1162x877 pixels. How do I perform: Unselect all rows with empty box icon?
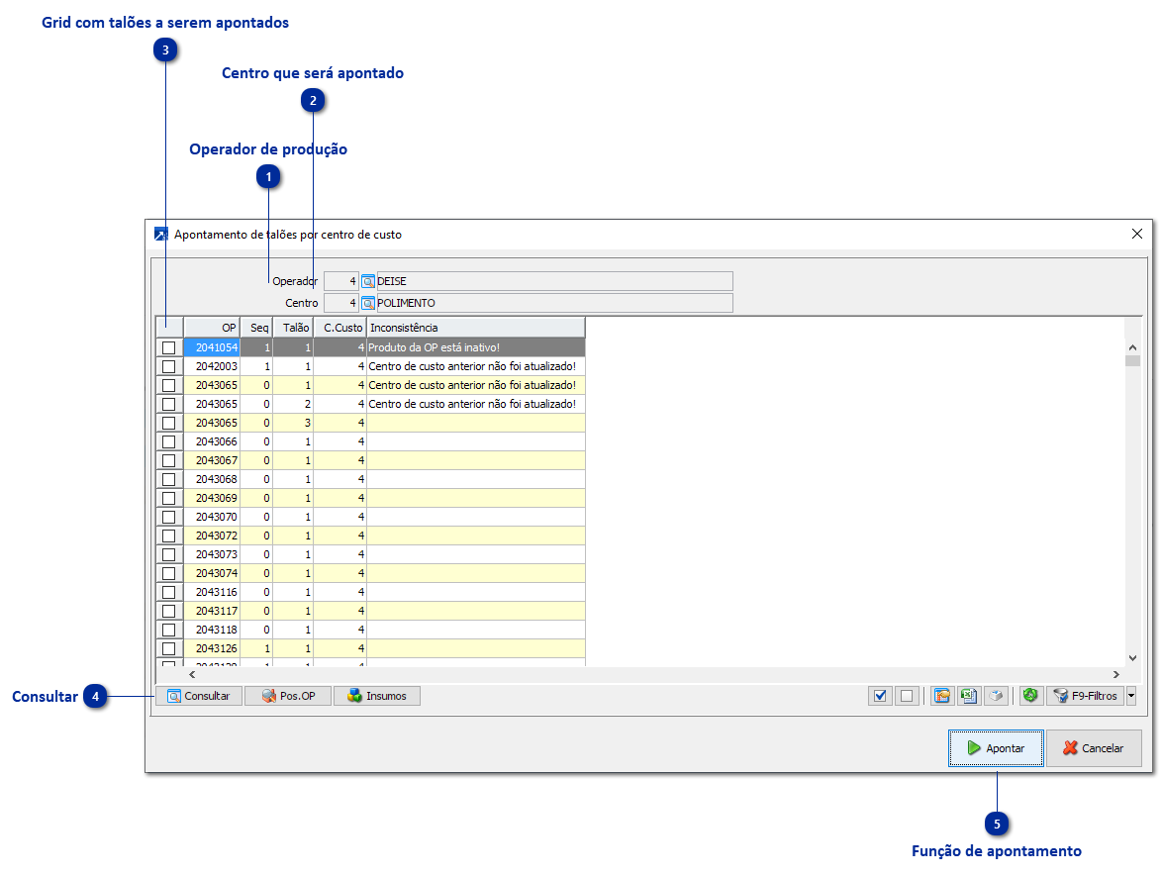tap(907, 696)
